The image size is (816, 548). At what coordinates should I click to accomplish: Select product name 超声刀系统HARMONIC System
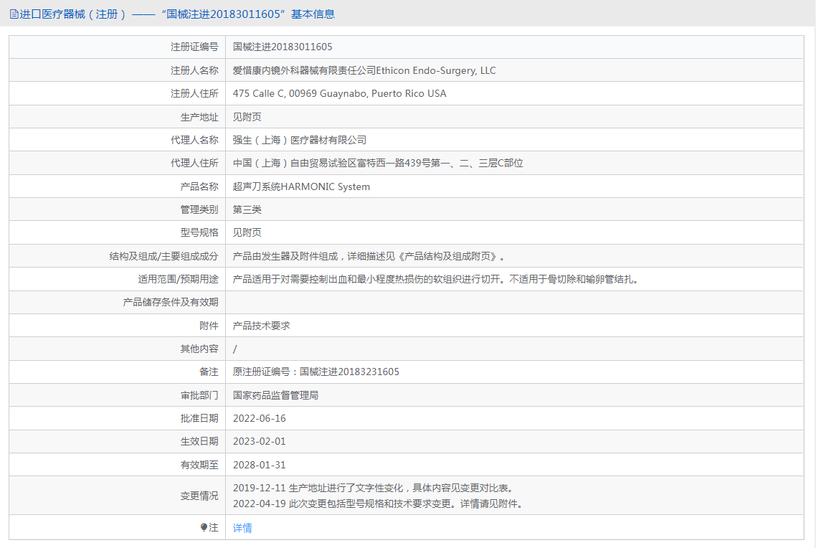(301, 186)
